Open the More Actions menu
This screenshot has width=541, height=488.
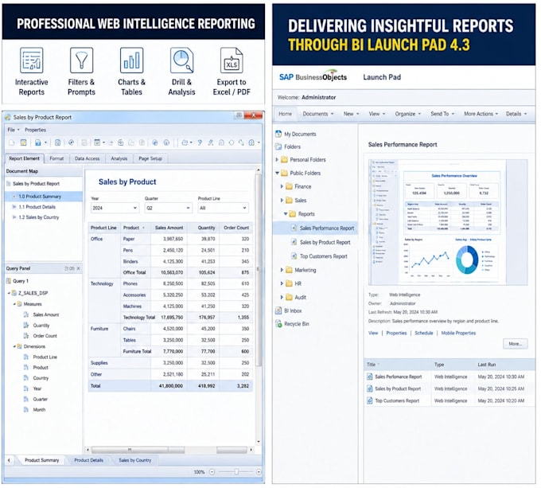pos(481,114)
